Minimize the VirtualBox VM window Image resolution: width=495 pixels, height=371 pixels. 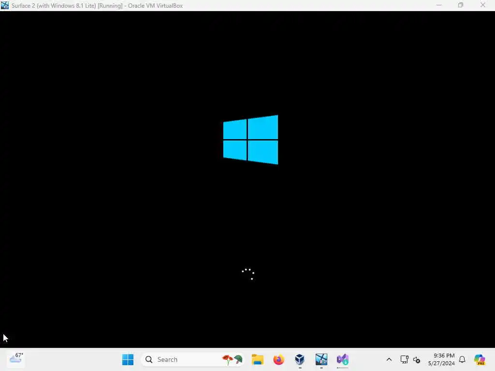point(439,5)
